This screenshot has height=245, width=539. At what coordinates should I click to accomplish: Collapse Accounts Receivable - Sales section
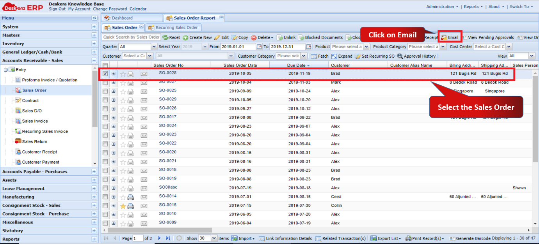[94, 60]
